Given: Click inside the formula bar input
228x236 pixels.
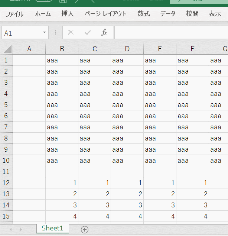Looking at the screenshot, I should click(171, 32).
